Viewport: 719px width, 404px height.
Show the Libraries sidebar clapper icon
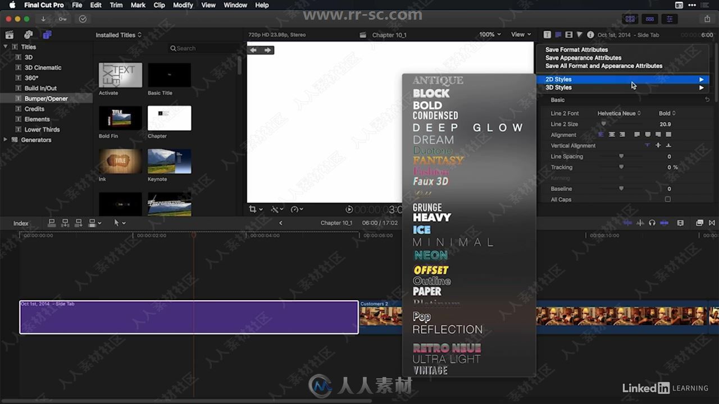11,35
